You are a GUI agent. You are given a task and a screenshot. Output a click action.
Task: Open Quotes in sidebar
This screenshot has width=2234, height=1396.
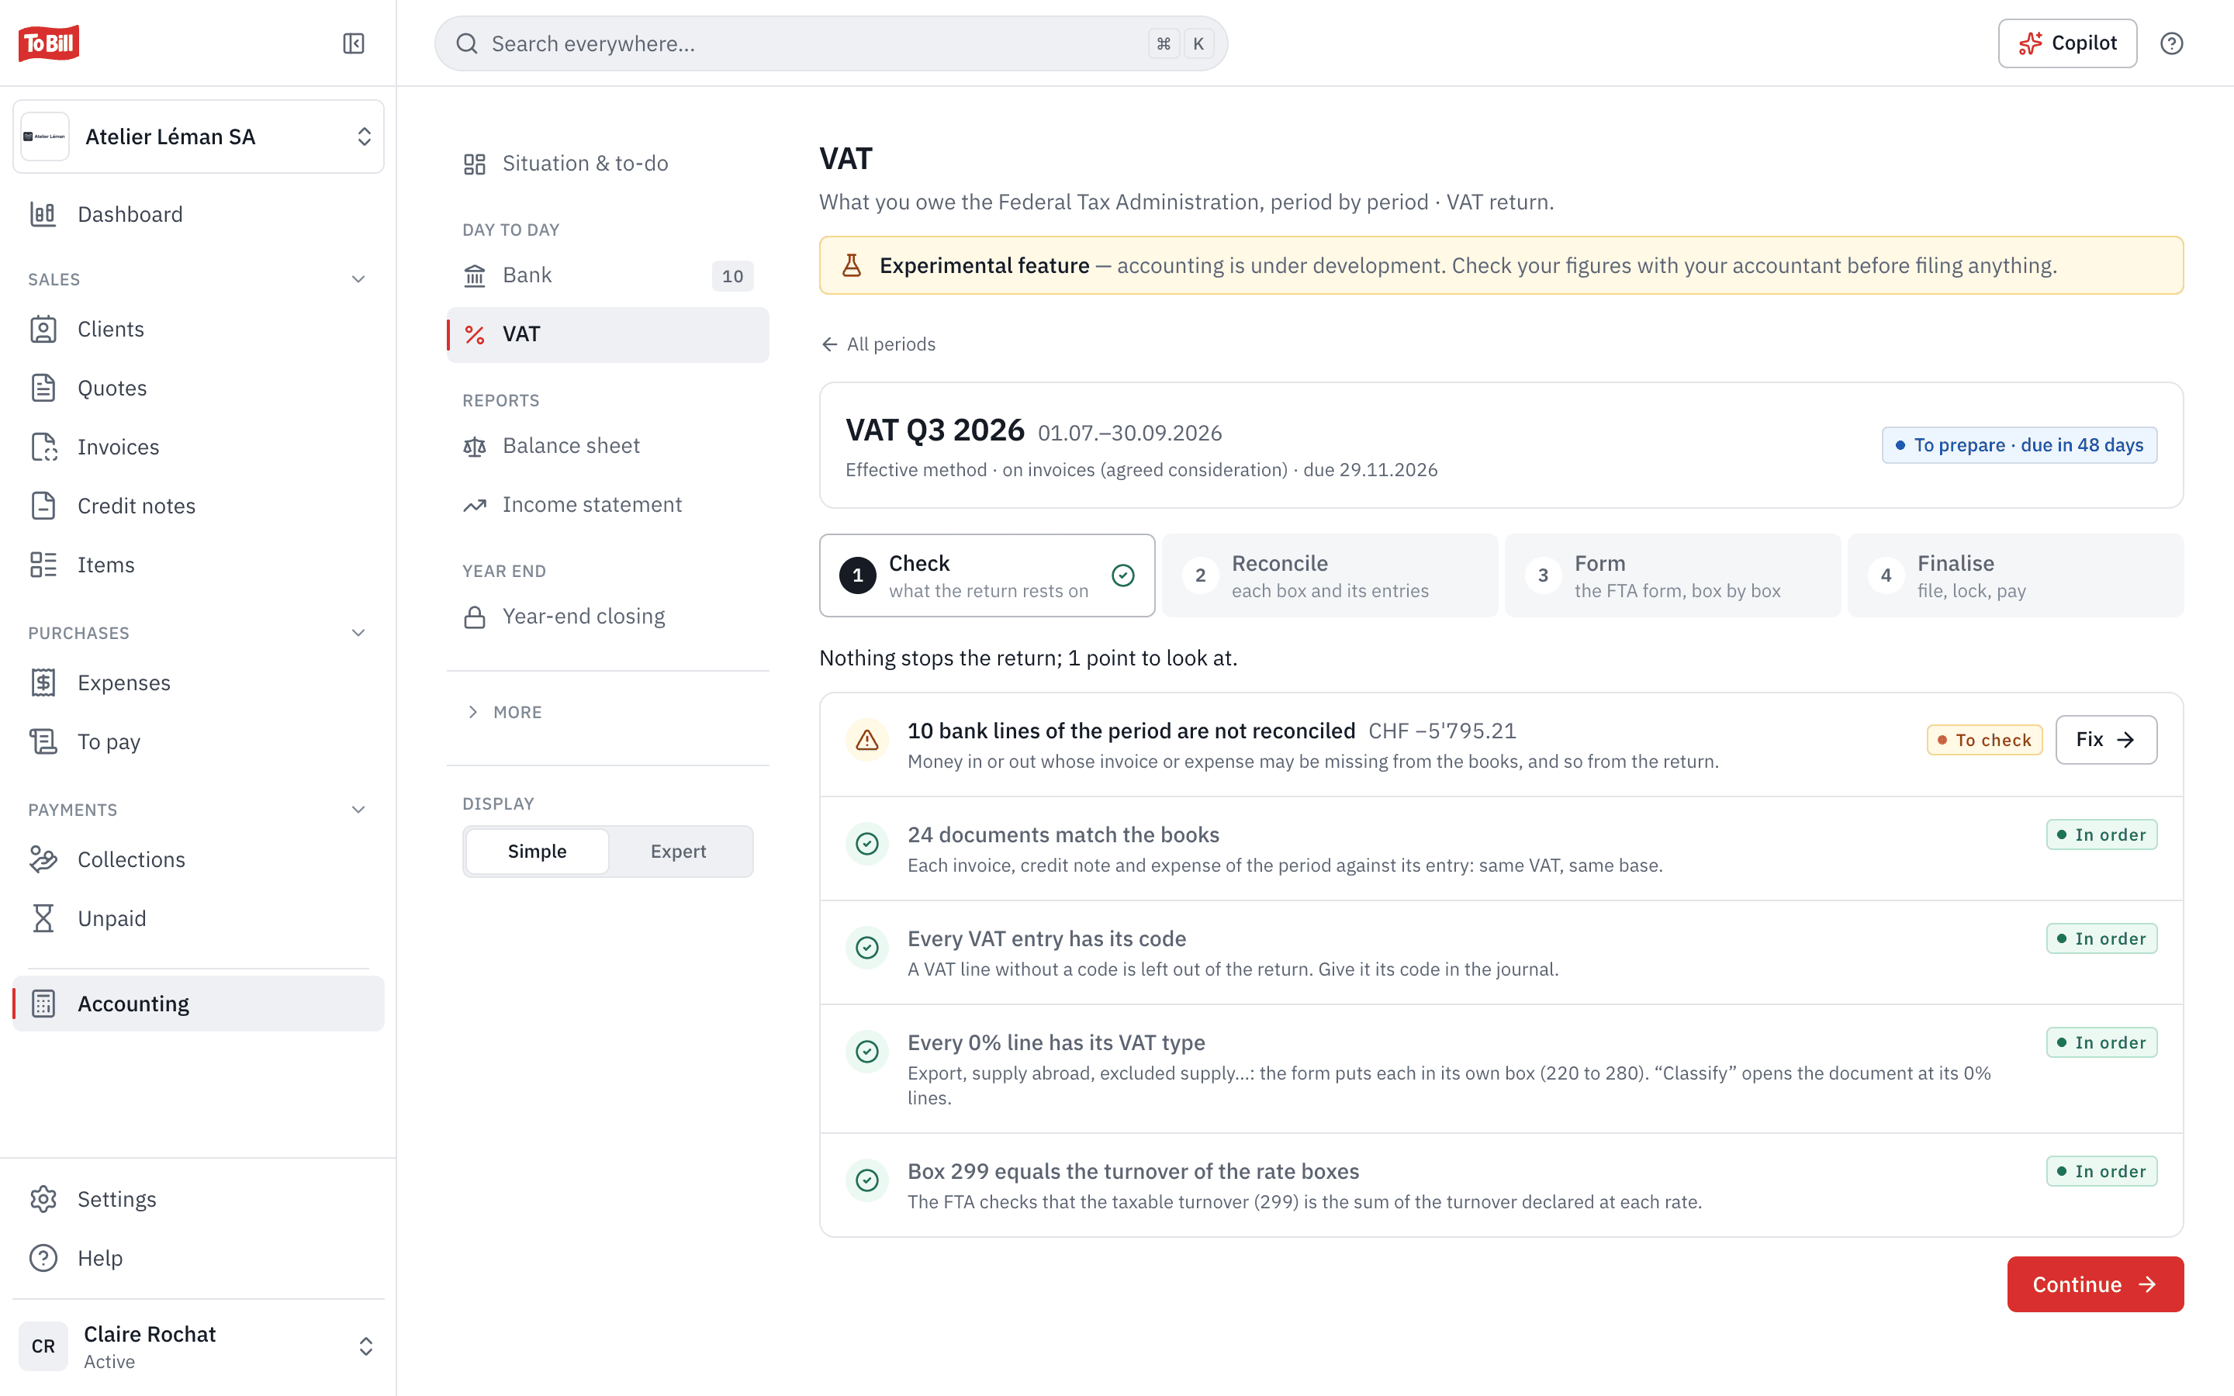(199, 388)
